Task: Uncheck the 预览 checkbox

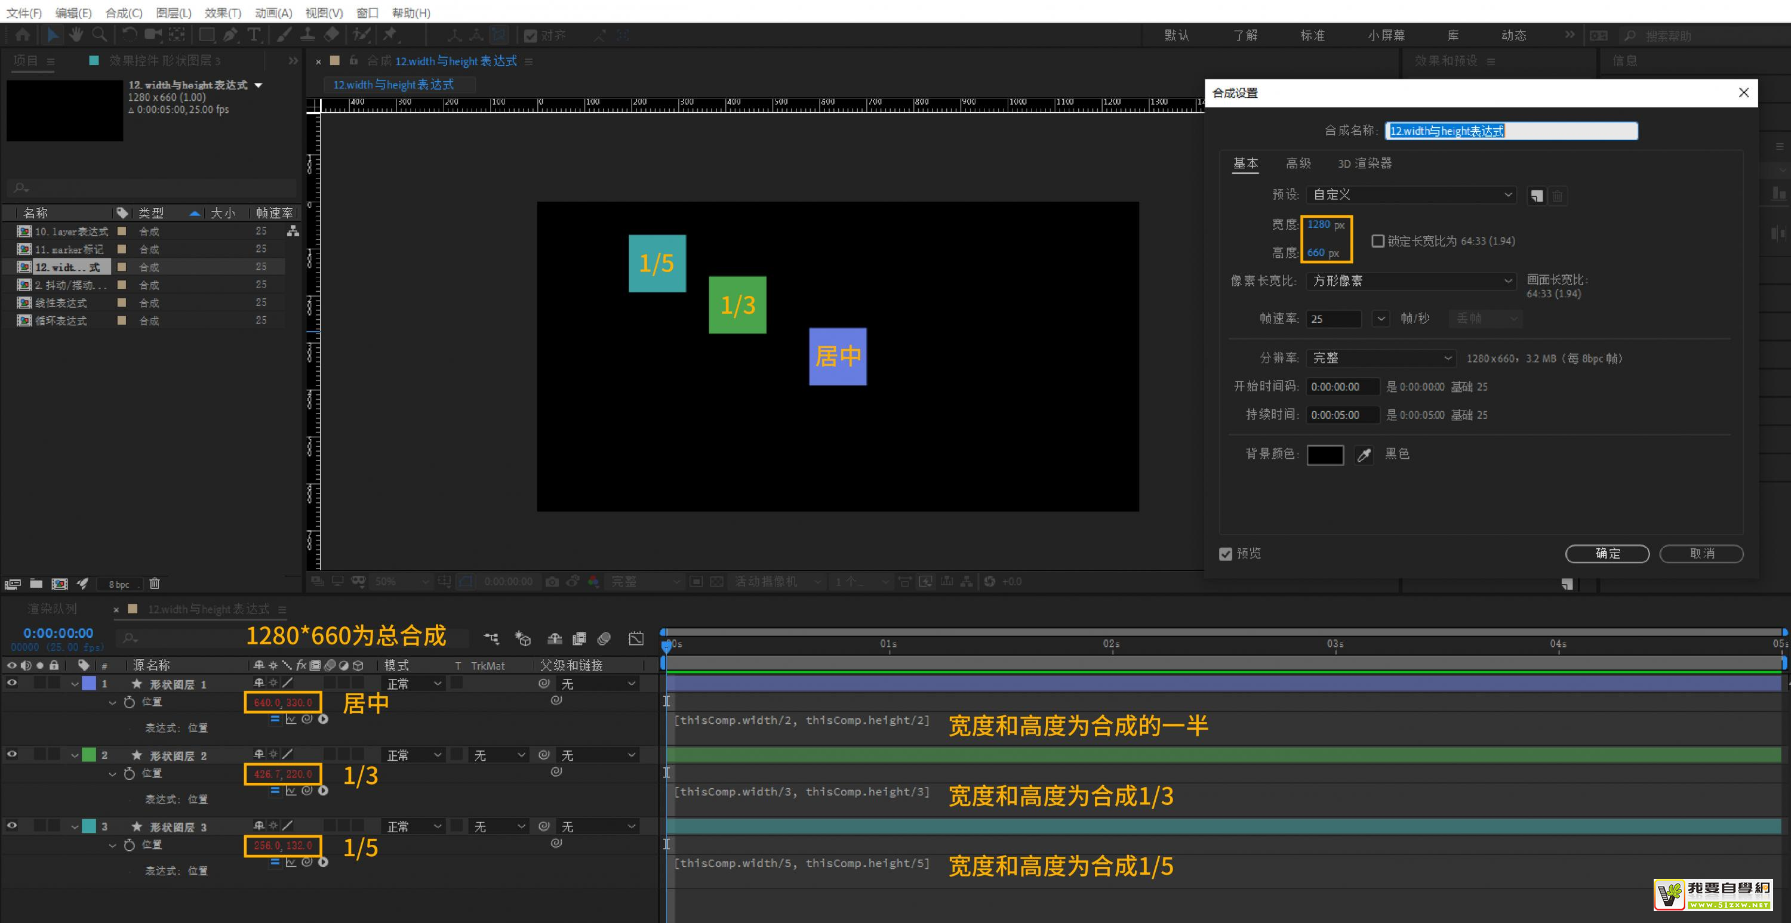Action: [1226, 554]
